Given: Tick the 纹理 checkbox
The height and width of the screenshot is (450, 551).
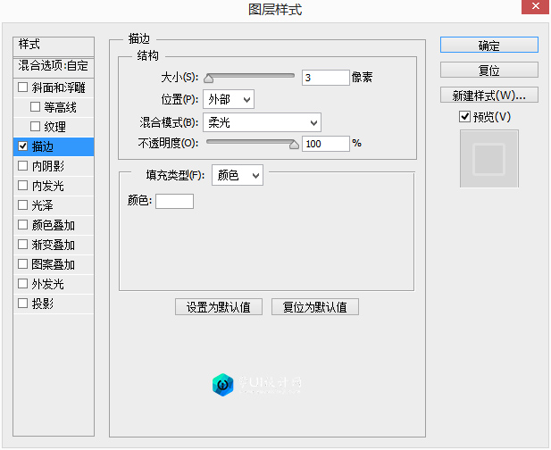Looking at the screenshot, I should pyautogui.click(x=35, y=127).
